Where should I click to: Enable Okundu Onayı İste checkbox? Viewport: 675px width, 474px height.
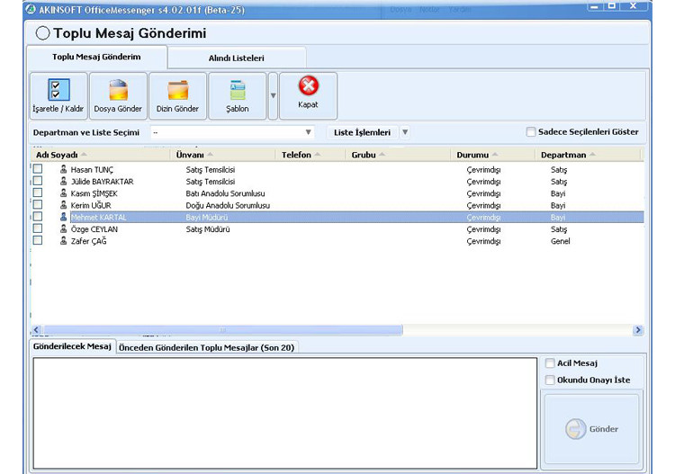[550, 380]
